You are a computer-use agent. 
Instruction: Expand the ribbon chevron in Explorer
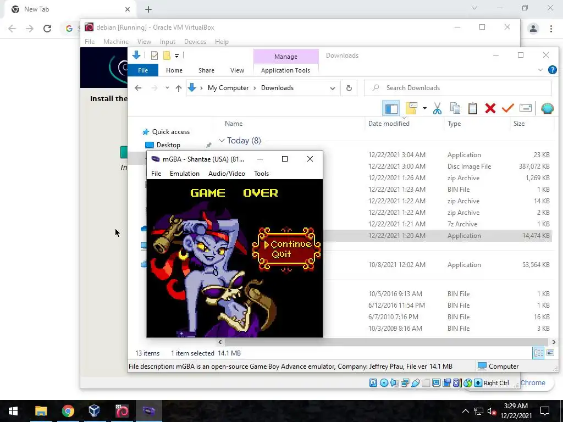coord(540,70)
